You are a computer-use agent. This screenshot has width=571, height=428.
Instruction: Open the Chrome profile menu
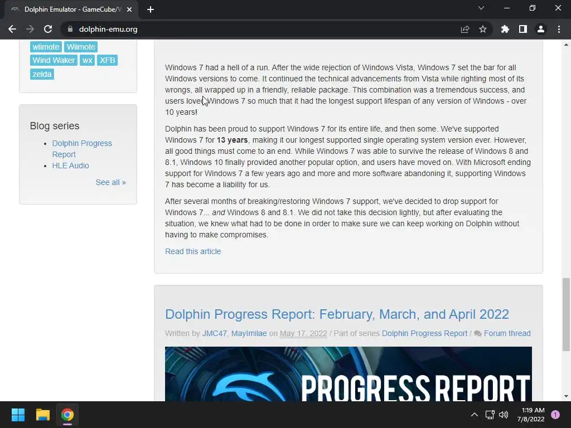coord(541,29)
